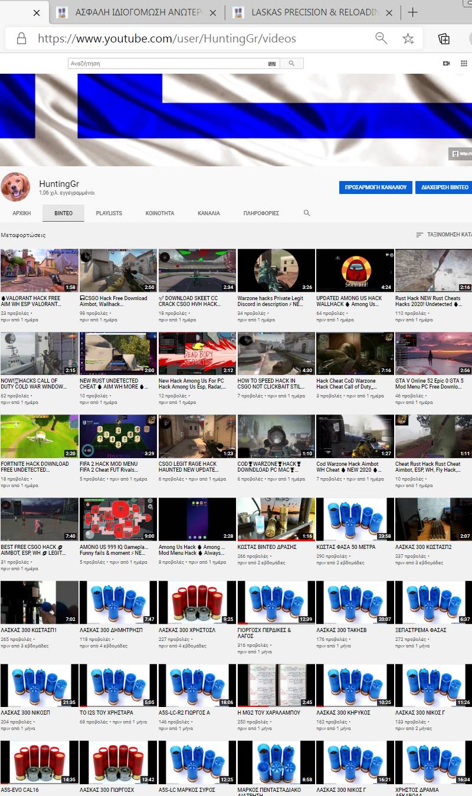Click the lock icon beside the URL
Viewport: 472px width, 796px height.
[21, 39]
